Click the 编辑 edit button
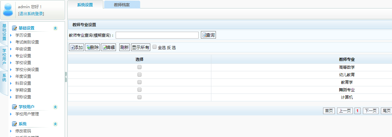Image resolution: width=392 pixels, height=137 pixels. click(108, 47)
